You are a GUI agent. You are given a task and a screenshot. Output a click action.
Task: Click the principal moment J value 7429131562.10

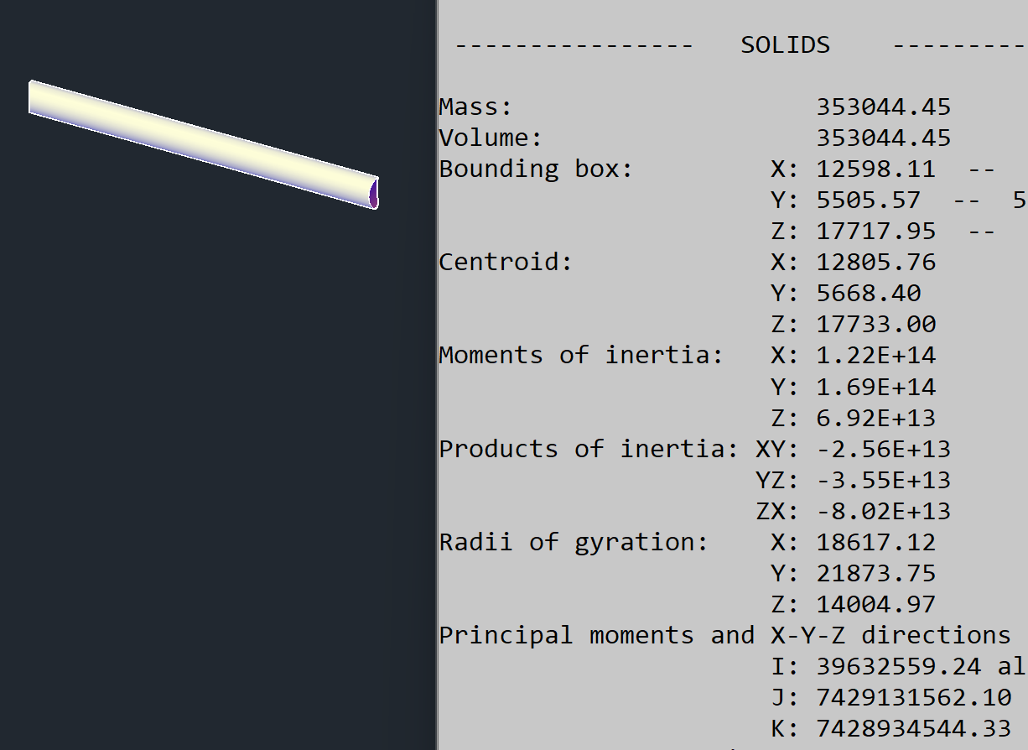click(x=913, y=698)
